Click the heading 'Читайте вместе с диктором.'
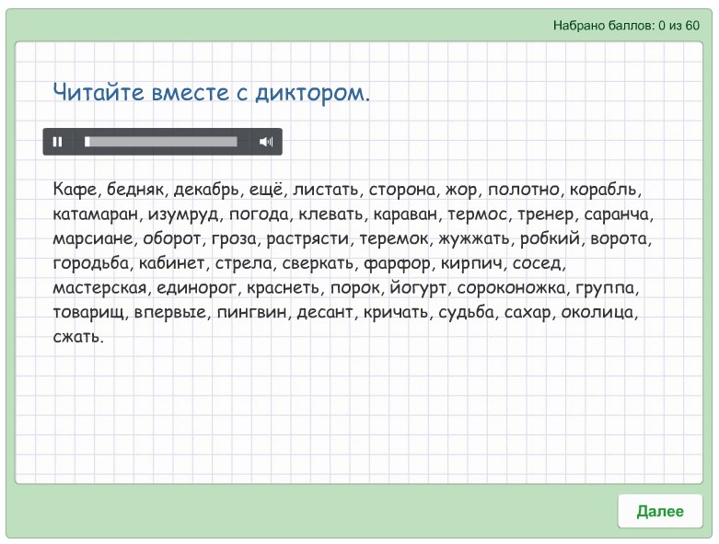Viewport: 719px width, 544px height. pyautogui.click(x=212, y=93)
